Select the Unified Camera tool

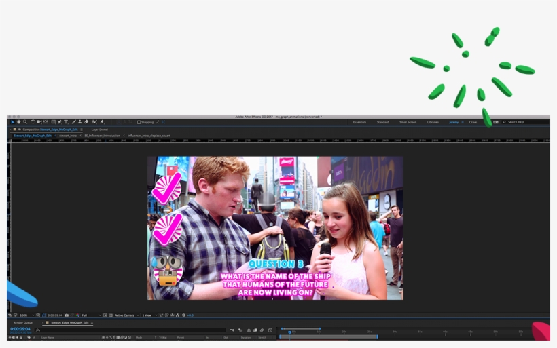coord(39,122)
